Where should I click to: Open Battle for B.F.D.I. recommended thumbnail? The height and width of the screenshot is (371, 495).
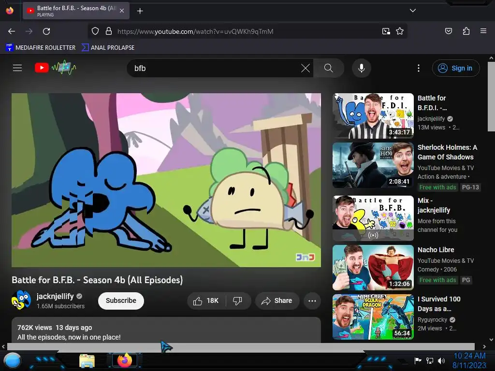click(x=373, y=116)
